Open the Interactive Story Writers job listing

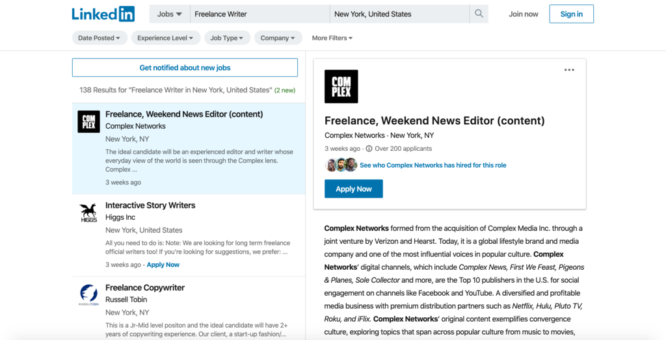point(150,205)
